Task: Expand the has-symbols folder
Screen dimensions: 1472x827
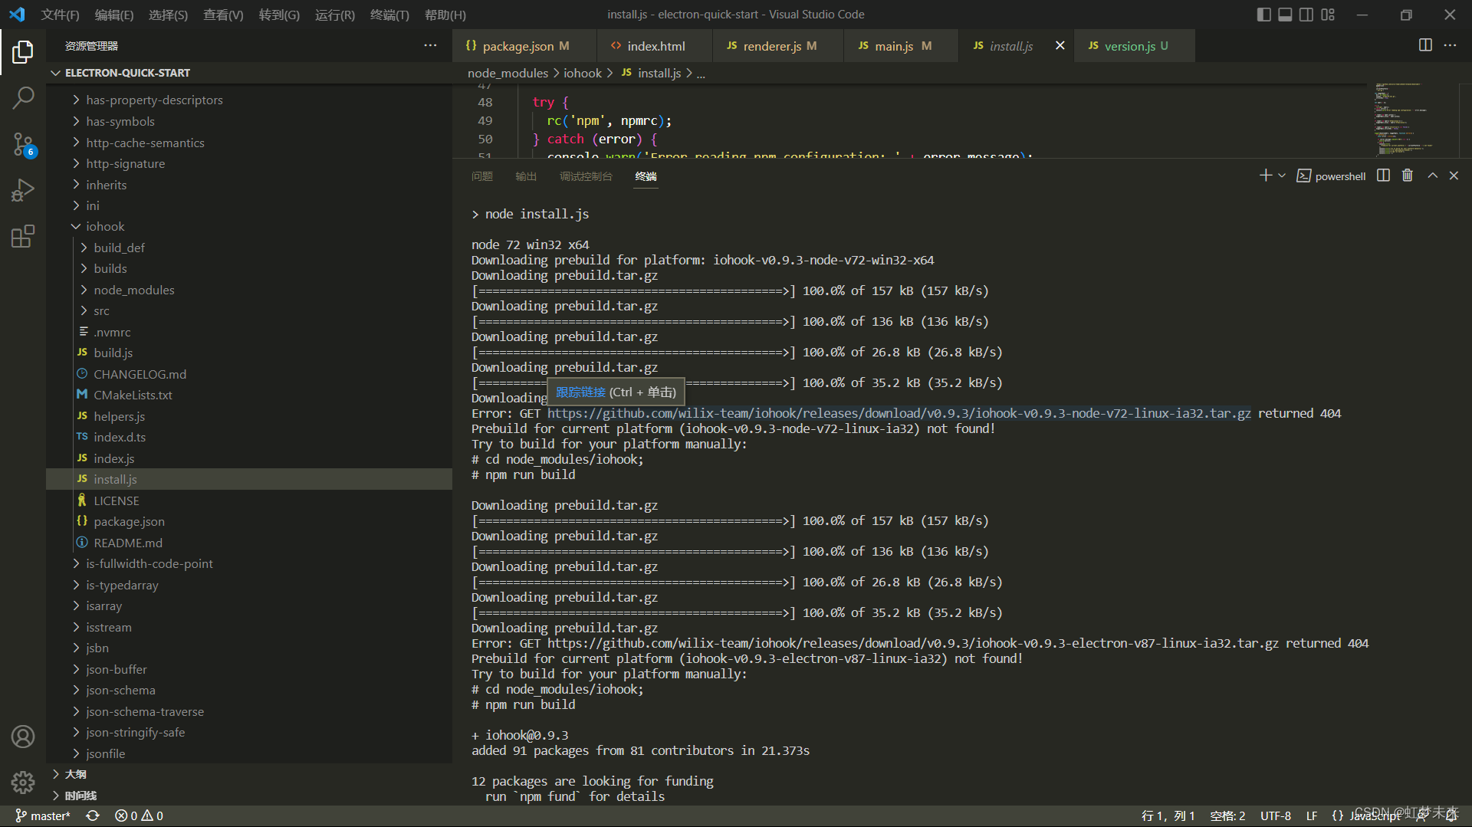Action: (x=249, y=121)
